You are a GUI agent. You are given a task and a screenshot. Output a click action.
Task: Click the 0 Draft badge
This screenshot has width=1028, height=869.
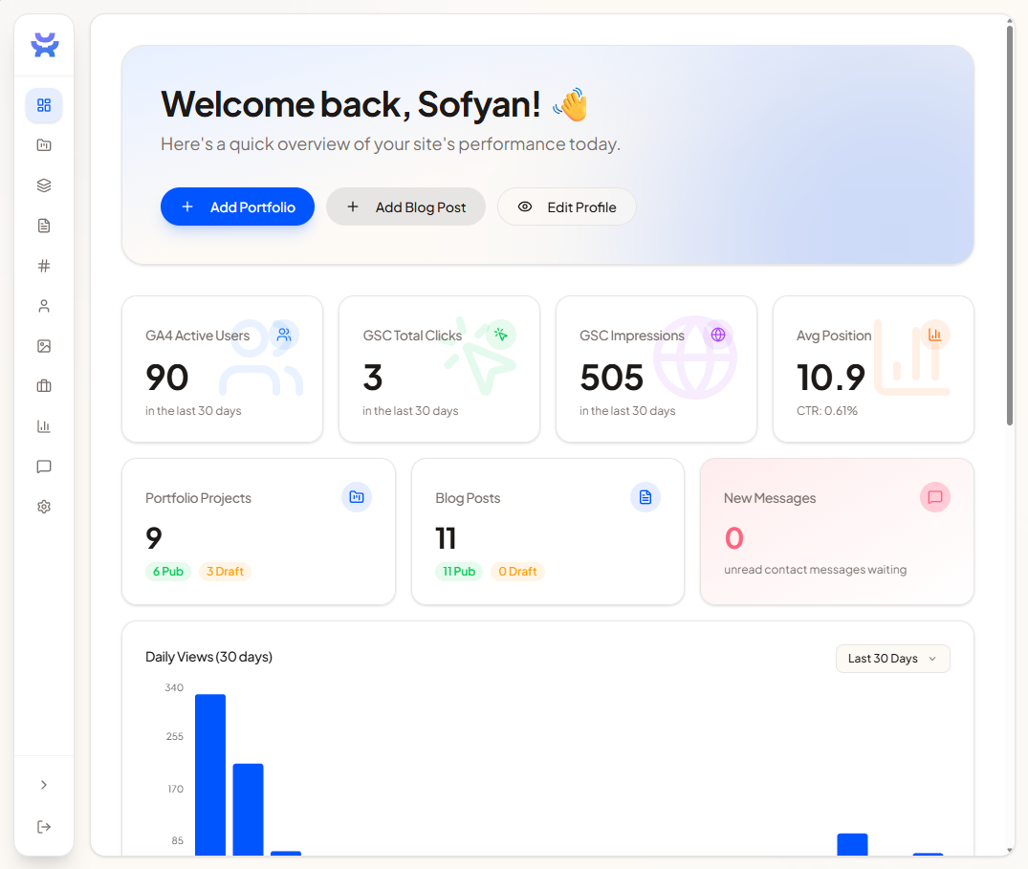coord(517,572)
